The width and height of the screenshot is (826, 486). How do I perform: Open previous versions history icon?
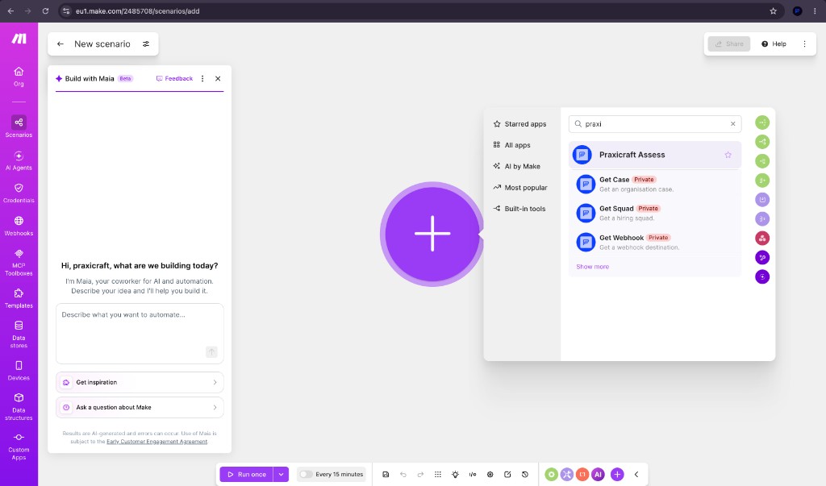click(524, 475)
